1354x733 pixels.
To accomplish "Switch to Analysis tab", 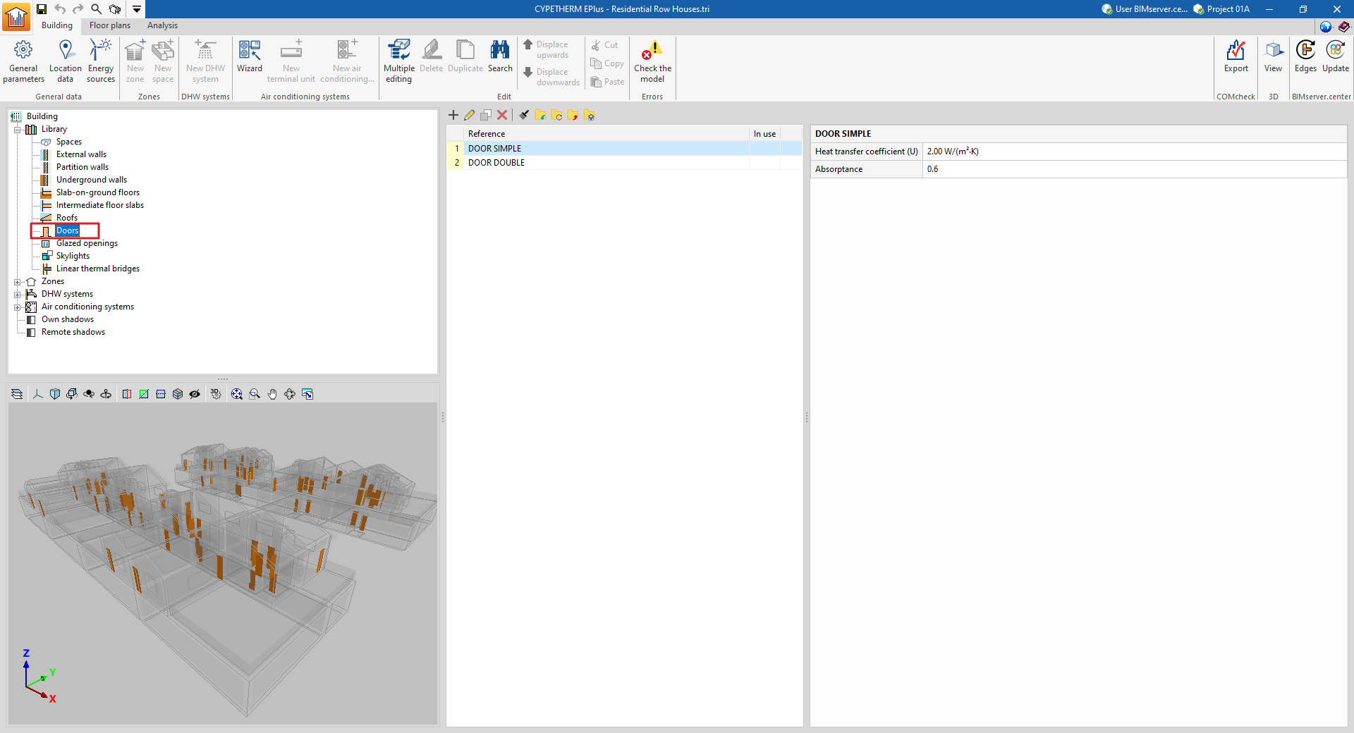I will point(162,25).
